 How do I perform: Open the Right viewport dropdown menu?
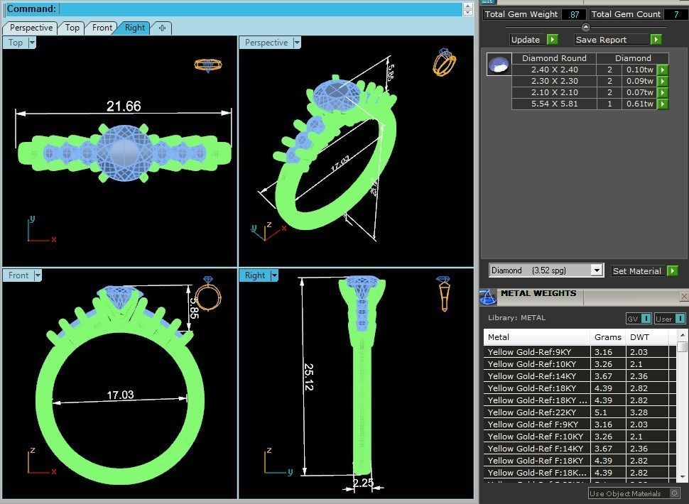[274, 275]
